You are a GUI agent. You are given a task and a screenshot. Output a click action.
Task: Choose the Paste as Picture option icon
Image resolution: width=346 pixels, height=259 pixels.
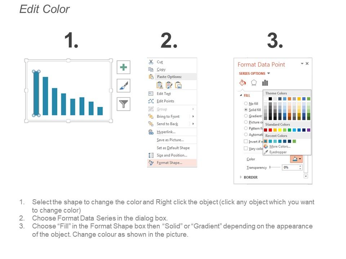coord(178,85)
